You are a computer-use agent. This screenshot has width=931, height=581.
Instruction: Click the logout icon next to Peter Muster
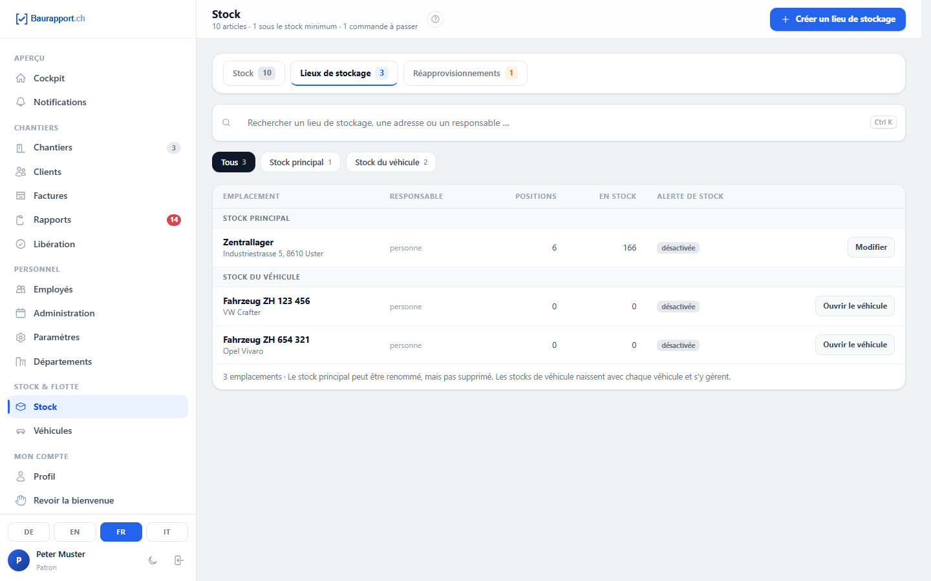click(x=179, y=560)
